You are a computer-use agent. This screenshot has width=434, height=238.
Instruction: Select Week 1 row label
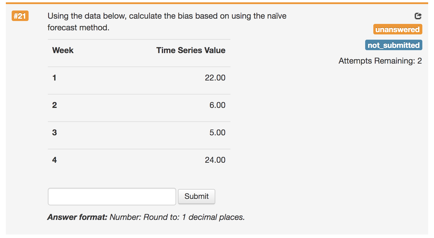click(54, 78)
